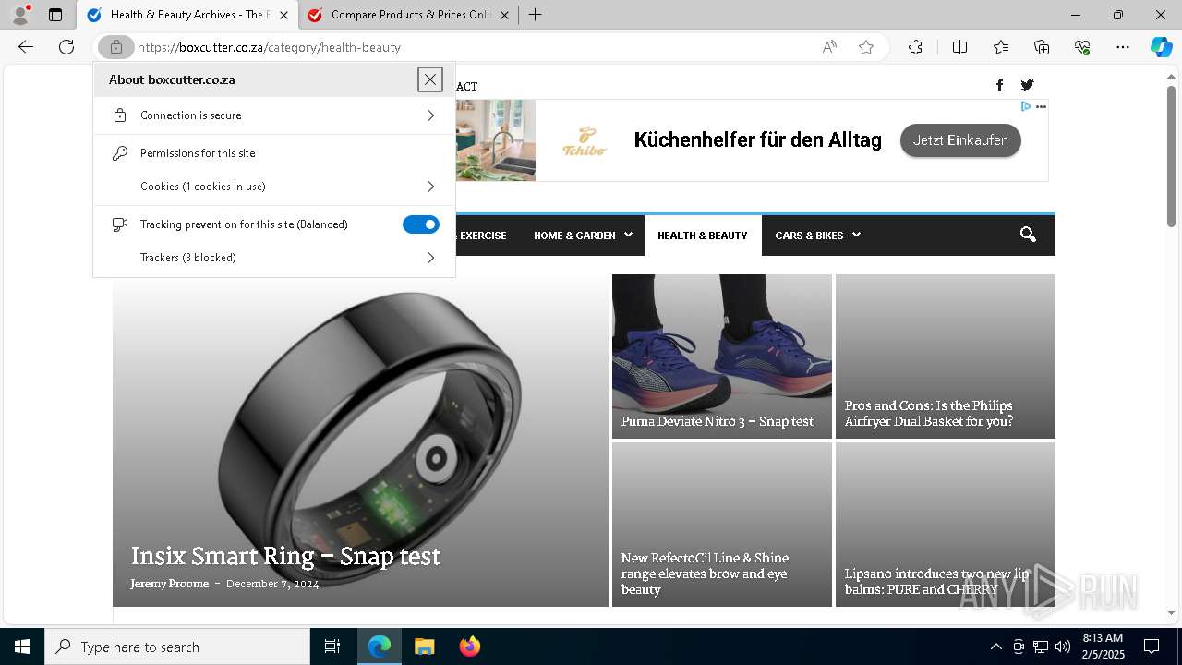Open the tab actions menu icon
This screenshot has width=1182, height=665.
tap(55, 15)
